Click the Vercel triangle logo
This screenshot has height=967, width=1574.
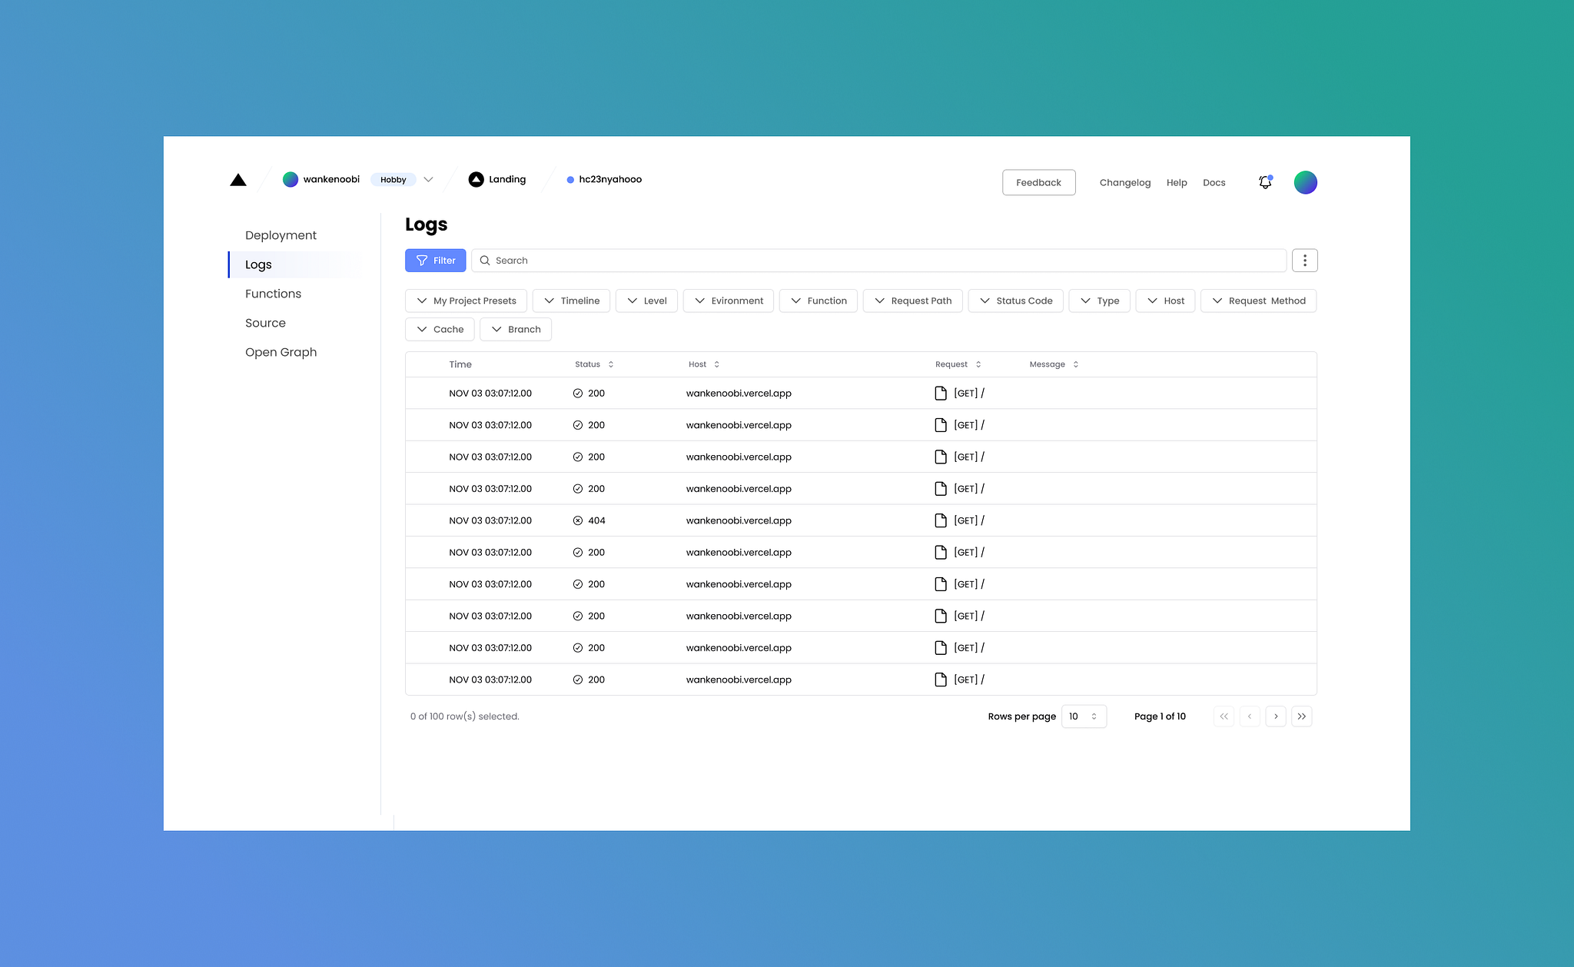coord(238,180)
